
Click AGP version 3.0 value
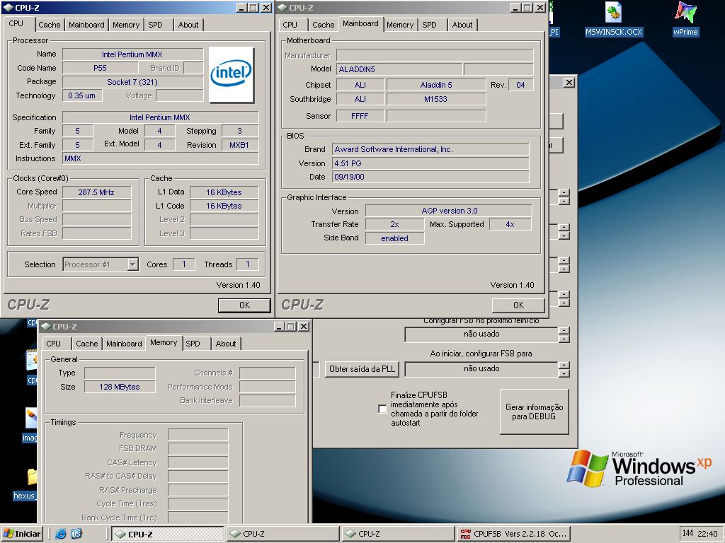tap(448, 211)
